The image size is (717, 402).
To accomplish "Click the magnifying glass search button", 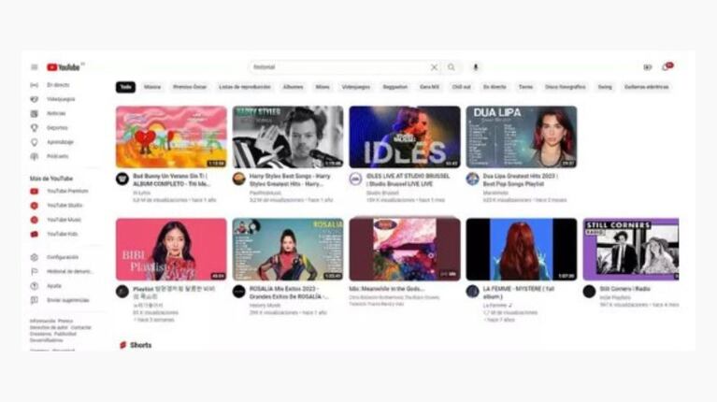I will click(452, 67).
